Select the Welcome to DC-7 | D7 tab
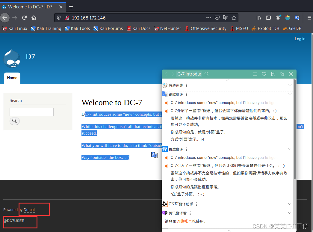Image resolution: width=313 pixels, height=232 pixels. coord(33,7)
